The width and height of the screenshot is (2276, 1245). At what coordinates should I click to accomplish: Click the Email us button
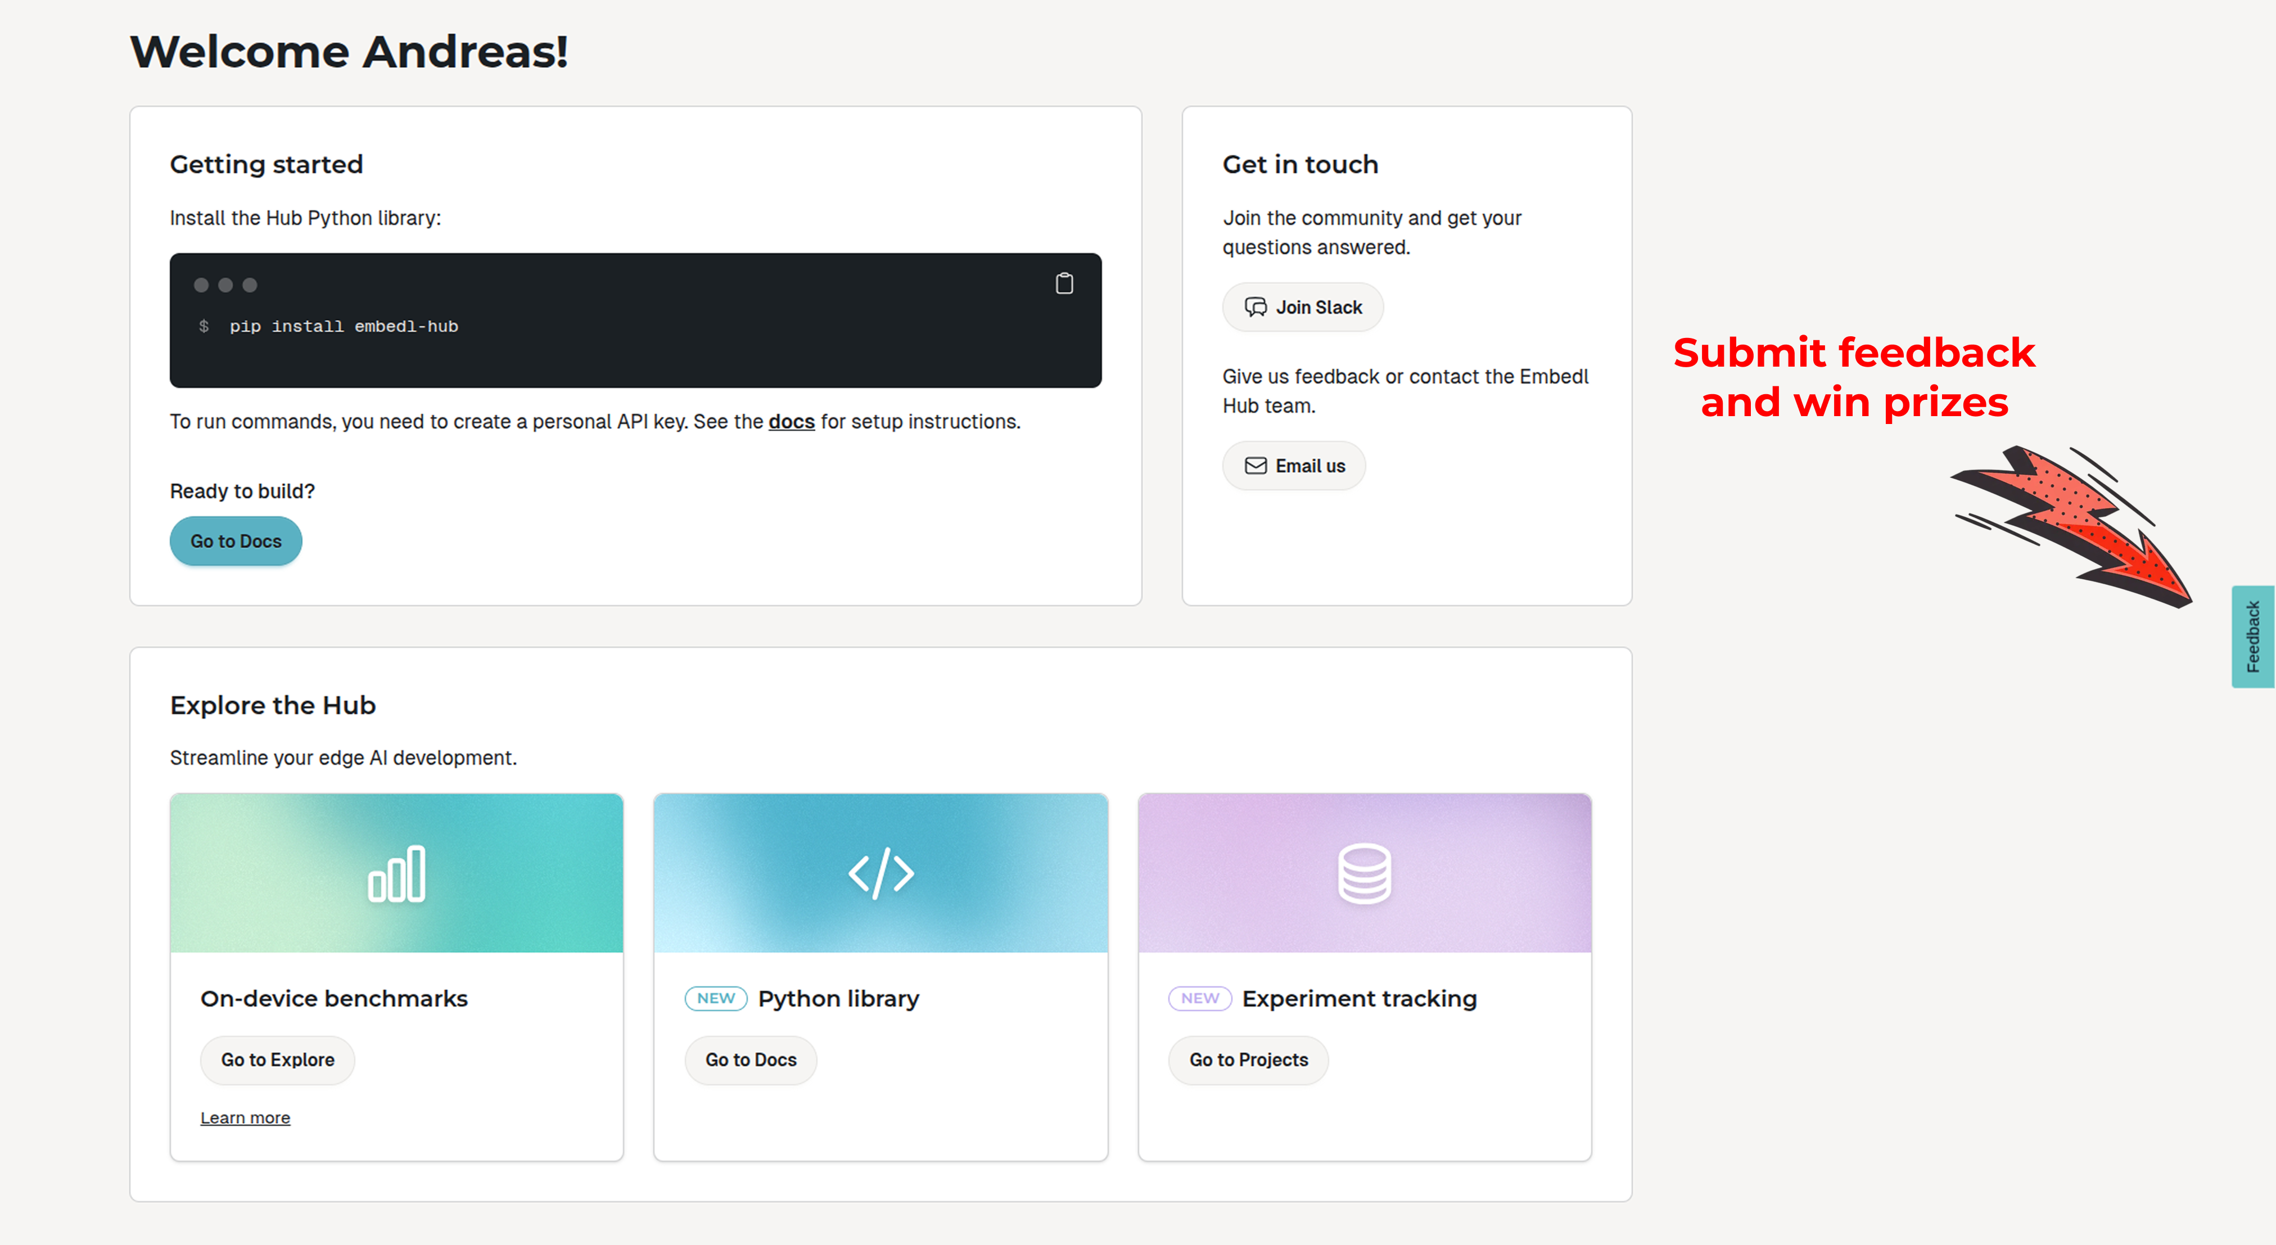[x=1294, y=466]
